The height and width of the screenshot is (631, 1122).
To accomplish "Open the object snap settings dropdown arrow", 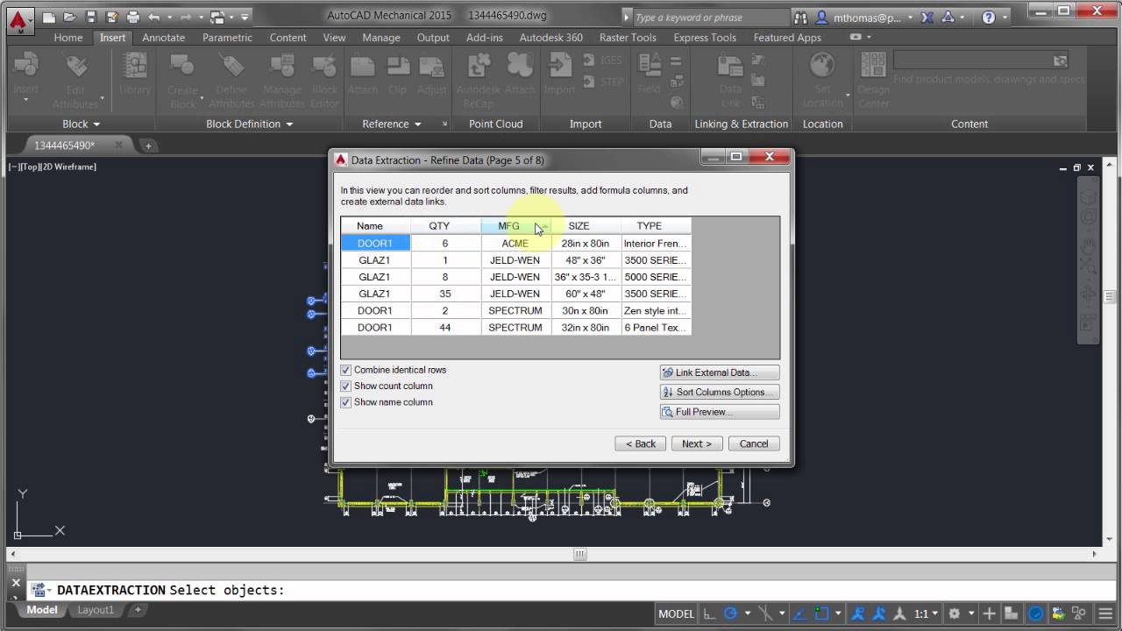I will point(838,613).
